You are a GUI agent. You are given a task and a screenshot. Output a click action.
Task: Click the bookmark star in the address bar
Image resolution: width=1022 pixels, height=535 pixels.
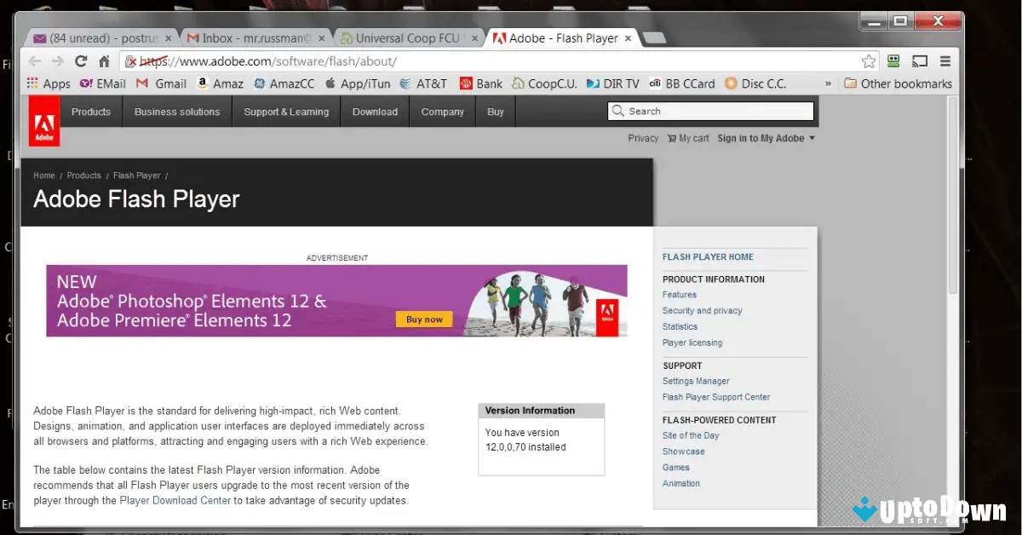868,61
